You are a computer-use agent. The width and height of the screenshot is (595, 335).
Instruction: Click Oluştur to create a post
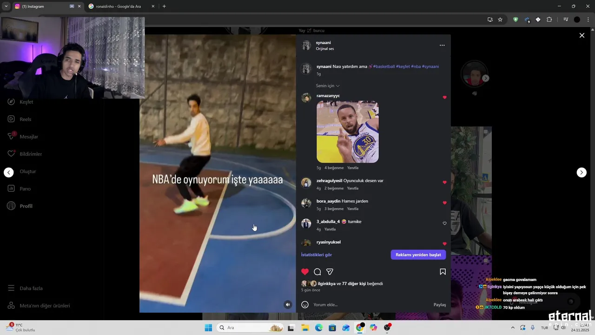tap(22, 171)
